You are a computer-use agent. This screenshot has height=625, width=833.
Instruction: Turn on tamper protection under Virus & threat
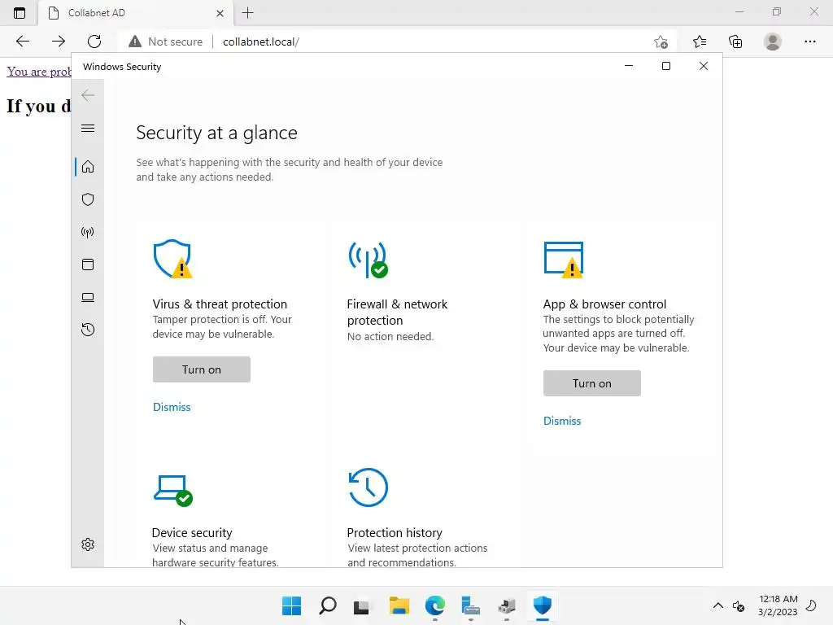pos(202,369)
